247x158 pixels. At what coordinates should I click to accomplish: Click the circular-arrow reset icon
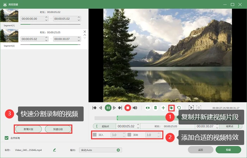click(179, 108)
